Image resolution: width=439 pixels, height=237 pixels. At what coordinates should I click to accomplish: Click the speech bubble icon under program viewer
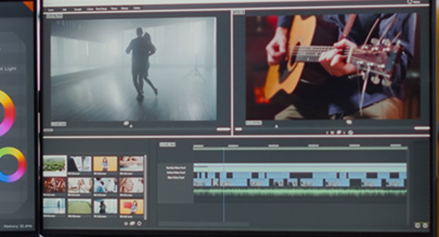point(349,122)
